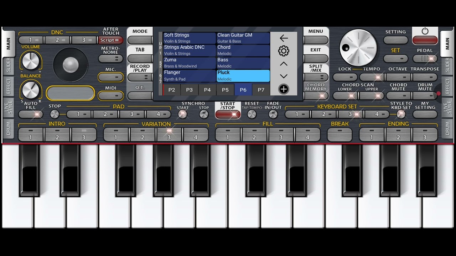Tap the joystick pitch ball
This screenshot has width=456, height=256.
click(x=71, y=64)
